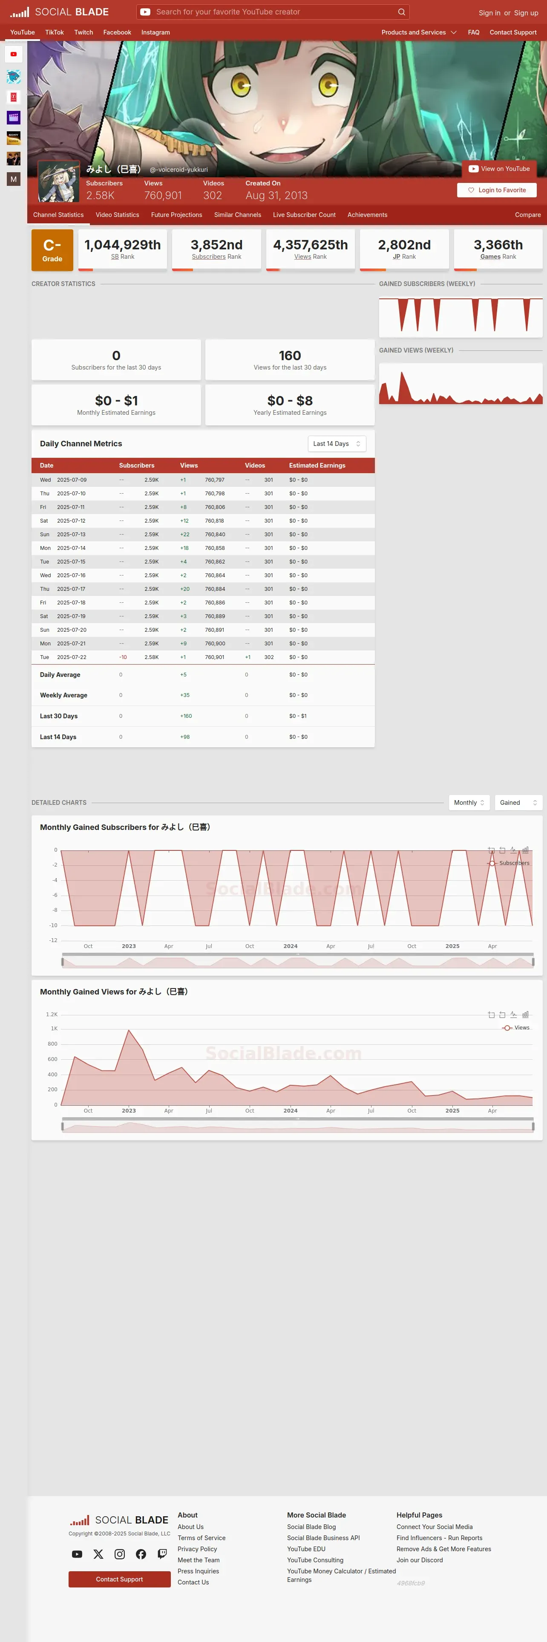
Task: Click the channel avatar thumbnail
Action: [59, 181]
